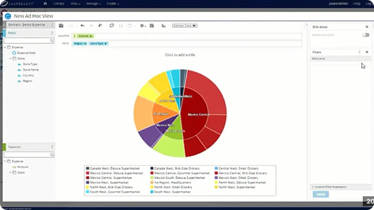Enable the drill-down toggle switch
374x210 pixels.
(x=366, y=35)
